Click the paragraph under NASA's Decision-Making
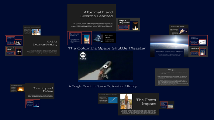The height and width of the screenshot is (120, 214). click(42, 52)
